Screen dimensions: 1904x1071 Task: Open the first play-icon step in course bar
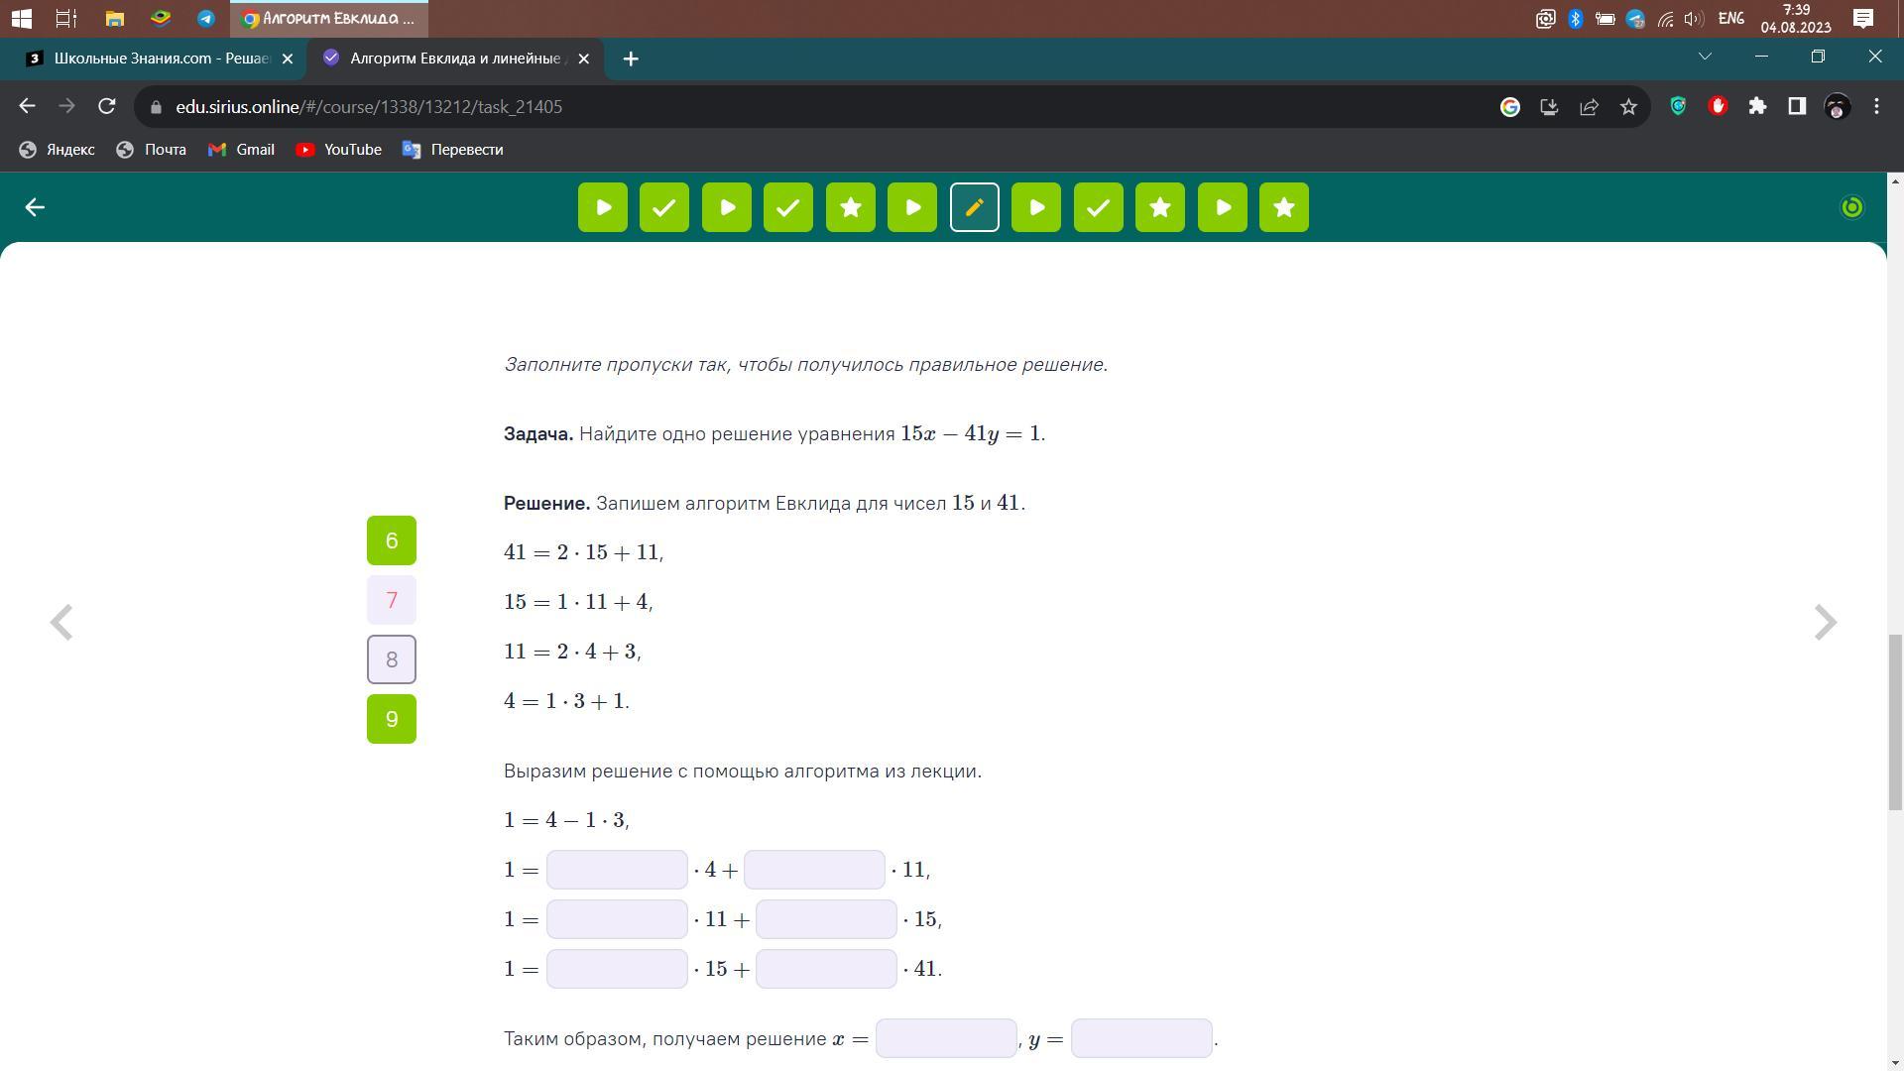[603, 207]
